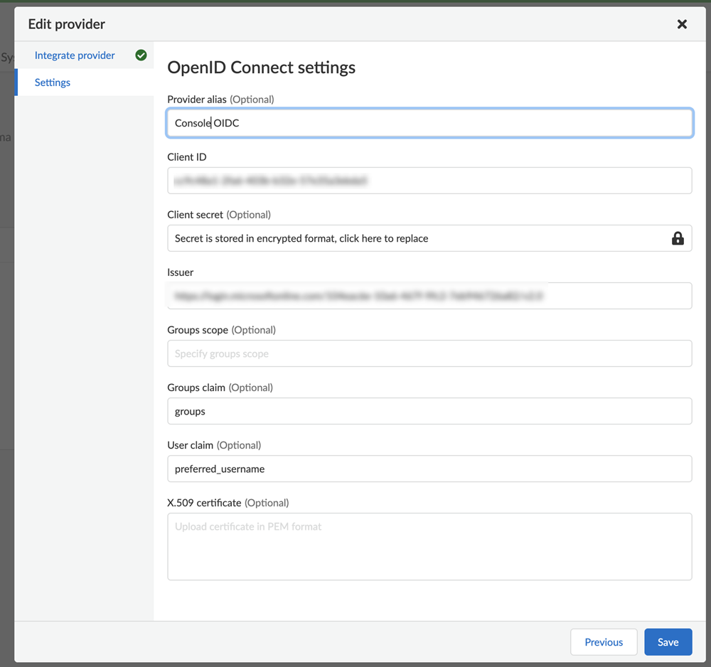Click the X.509 certificate text area
Screen dimensions: 711x667
[429, 546]
